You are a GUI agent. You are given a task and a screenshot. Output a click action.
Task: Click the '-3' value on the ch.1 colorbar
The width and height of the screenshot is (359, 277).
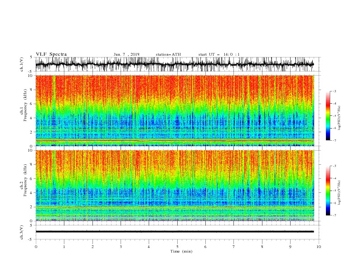click(x=334, y=91)
